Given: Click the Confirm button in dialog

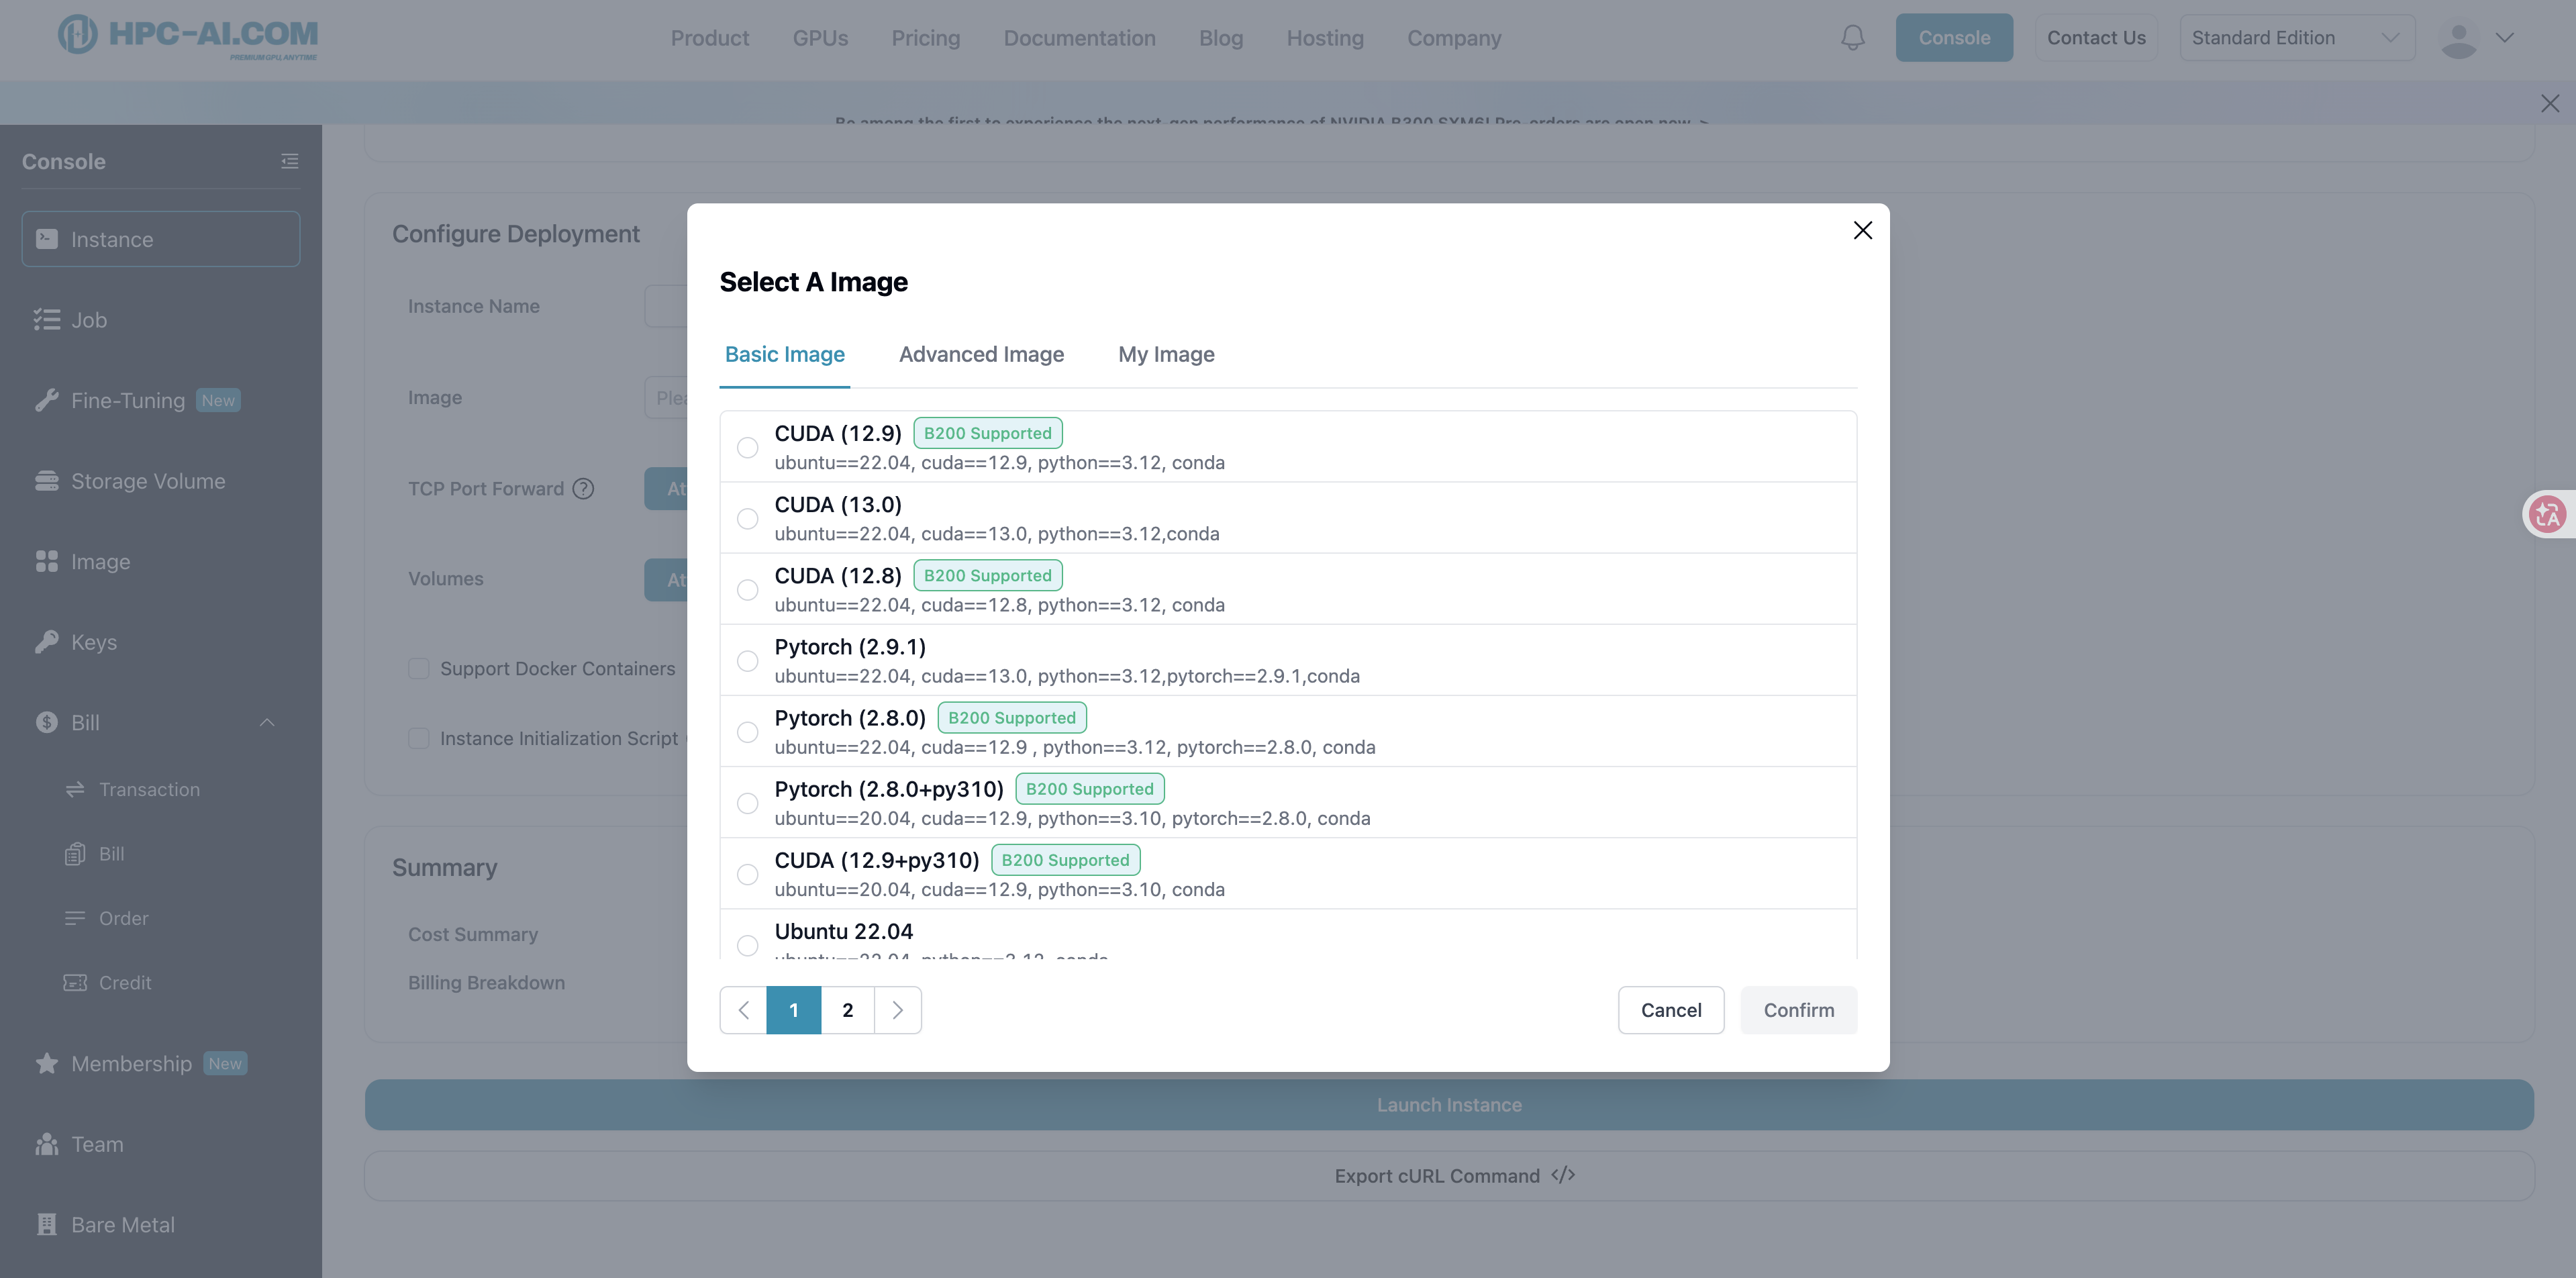Looking at the screenshot, I should pyautogui.click(x=1797, y=1010).
